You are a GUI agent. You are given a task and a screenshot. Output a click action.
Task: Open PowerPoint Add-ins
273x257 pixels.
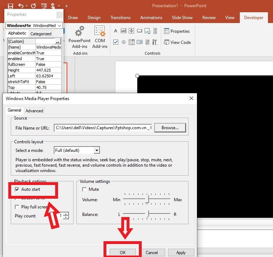point(80,37)
